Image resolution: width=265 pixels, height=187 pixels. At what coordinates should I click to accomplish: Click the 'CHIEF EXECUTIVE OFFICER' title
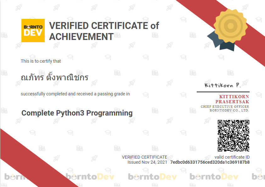coord(225,106)
